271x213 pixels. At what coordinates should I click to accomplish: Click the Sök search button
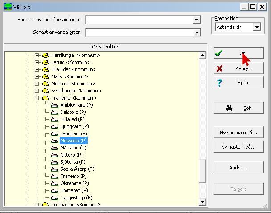tap(238, 108)
